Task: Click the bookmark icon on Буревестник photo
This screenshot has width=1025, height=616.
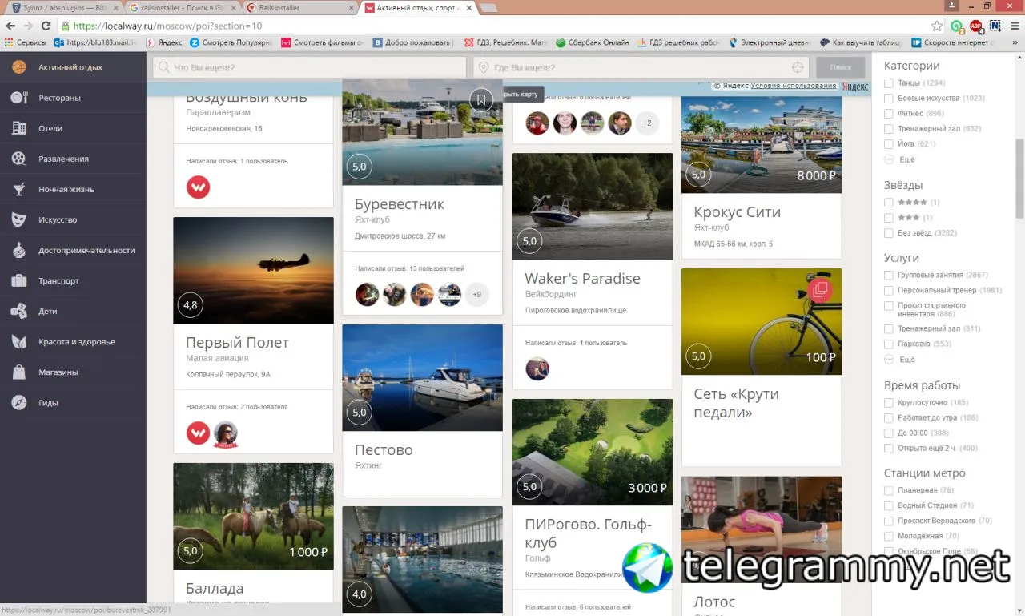Action: click(481, 100)
